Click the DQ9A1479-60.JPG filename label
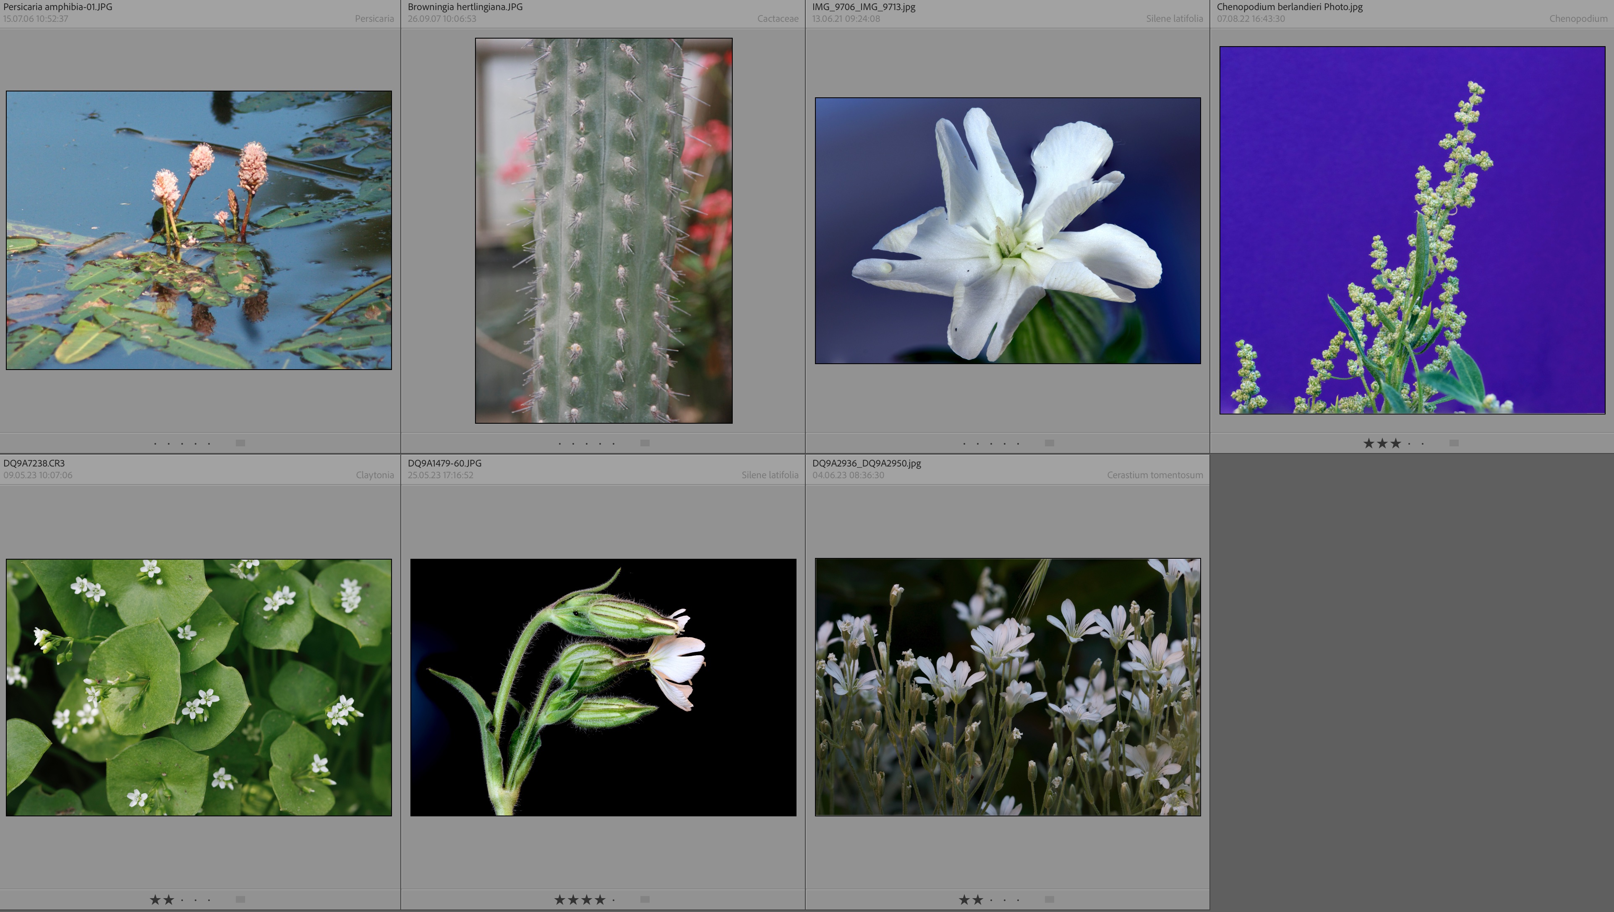This screenshot has height=912, width=1614. pos(444,463)
